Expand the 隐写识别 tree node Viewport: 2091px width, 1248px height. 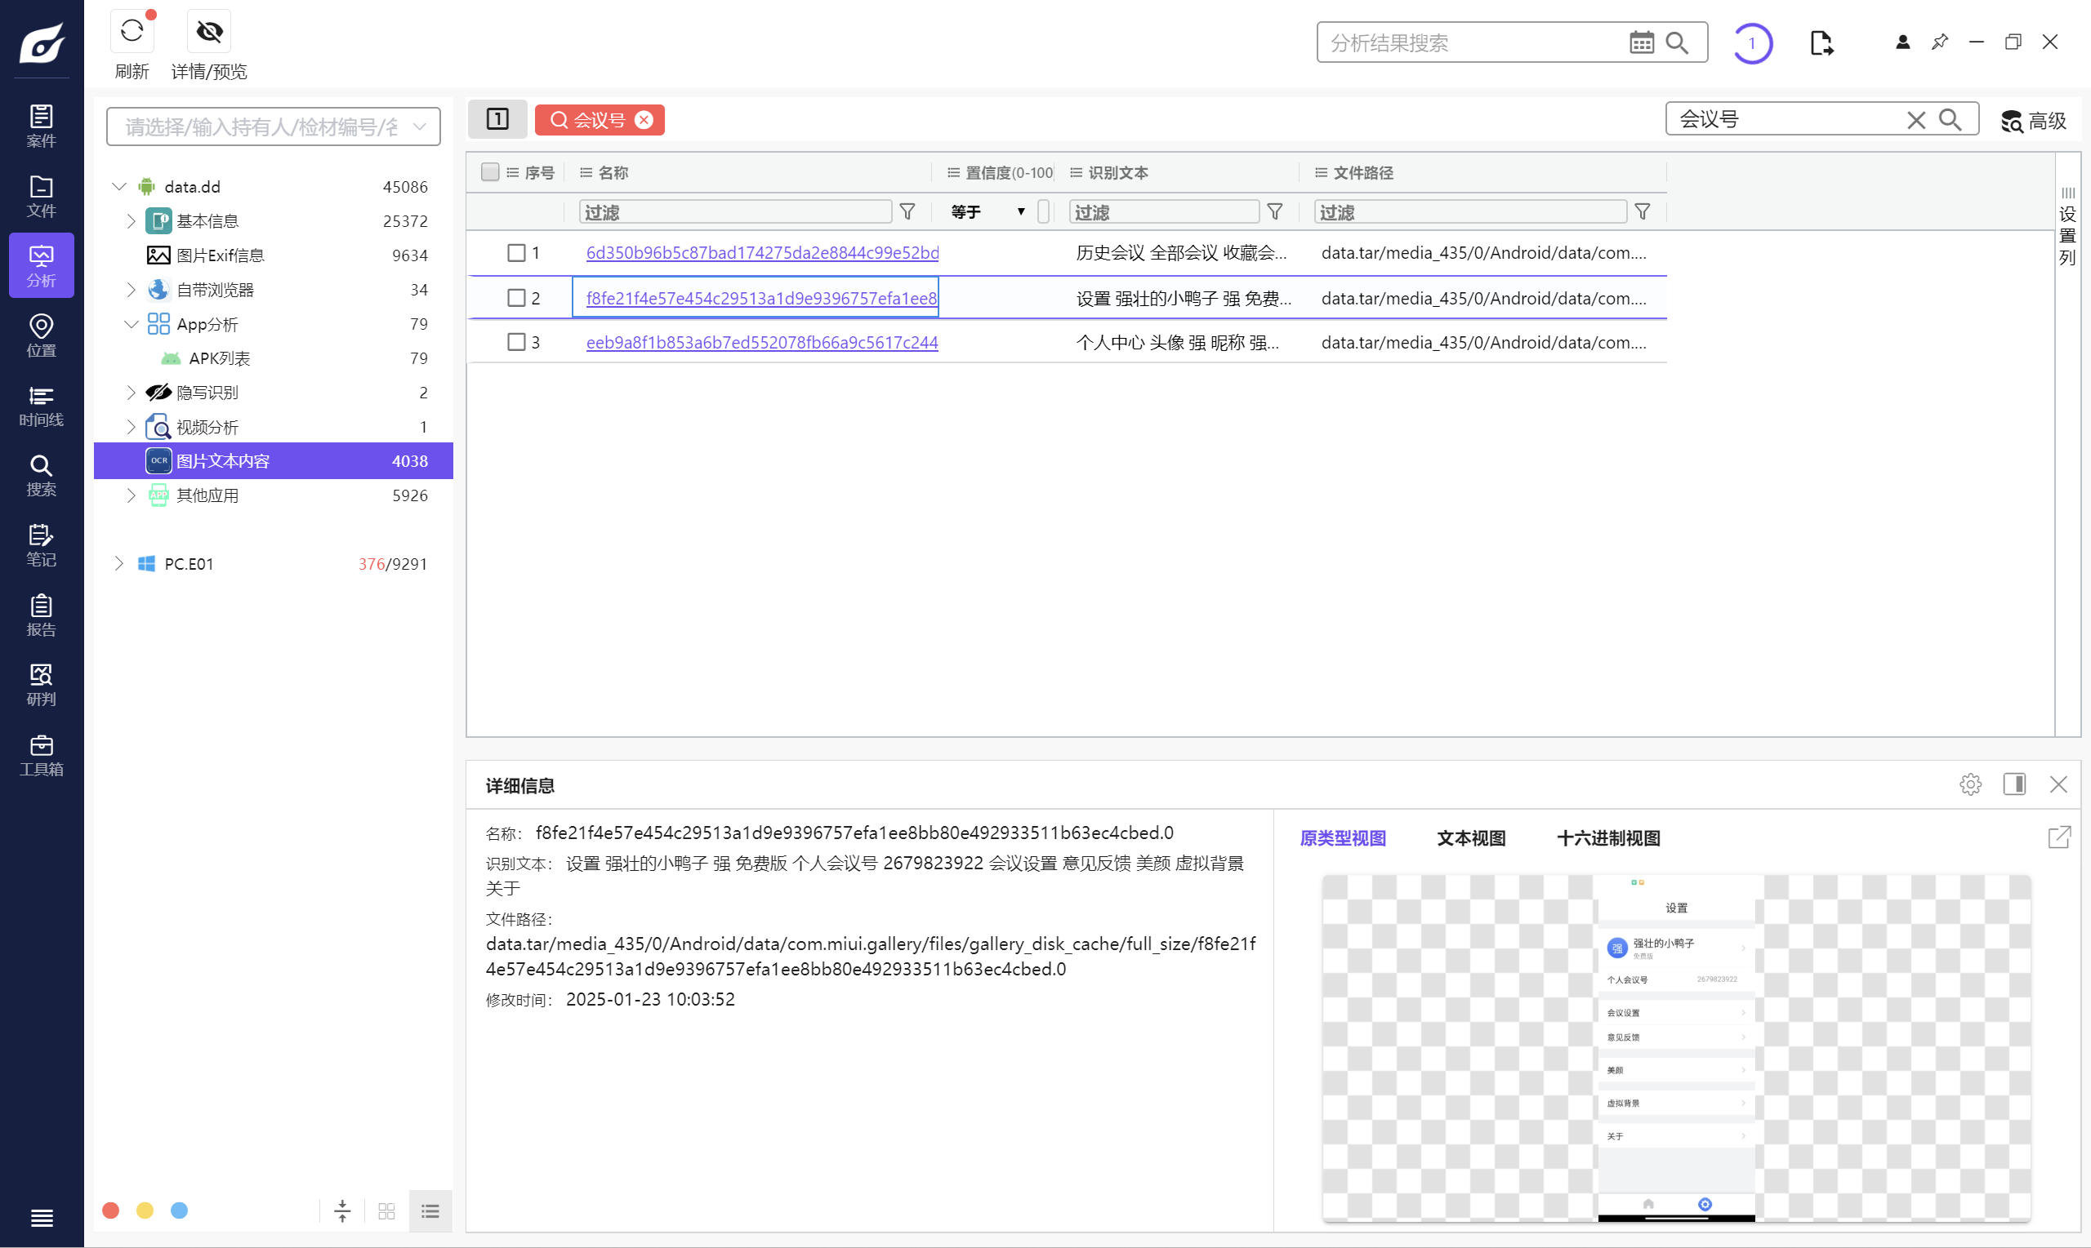132,392
